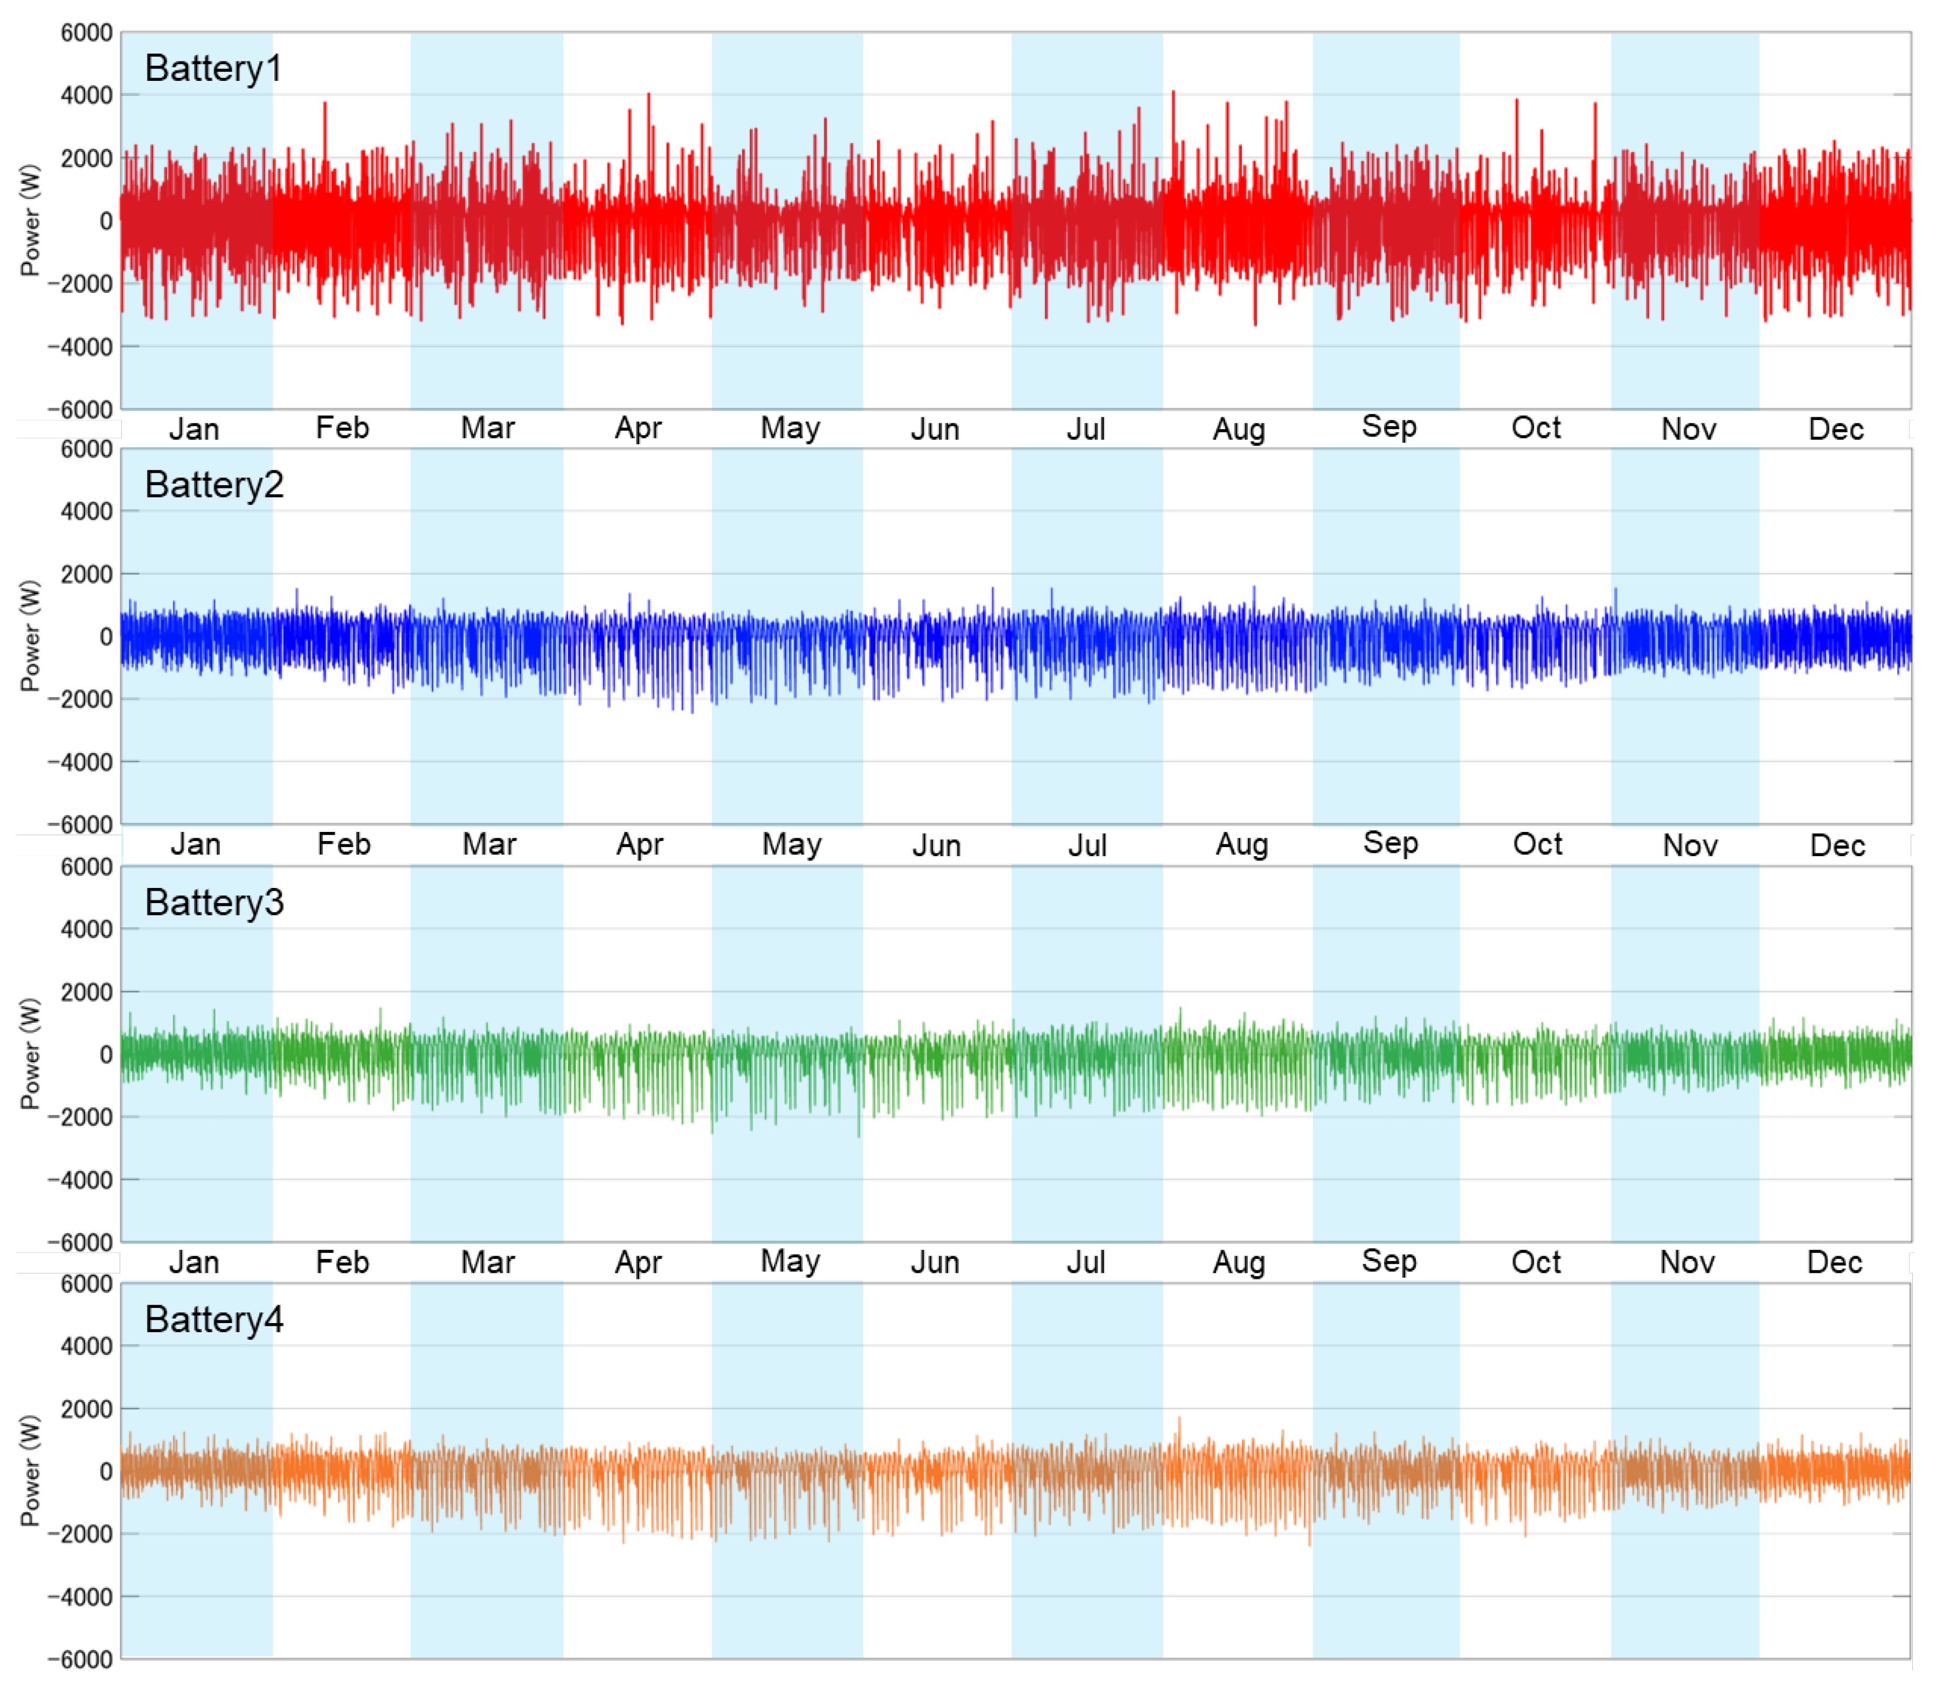Click the 2000 tick on Battery3's y-axis
1936x1687 pixels.
(87, 992)
